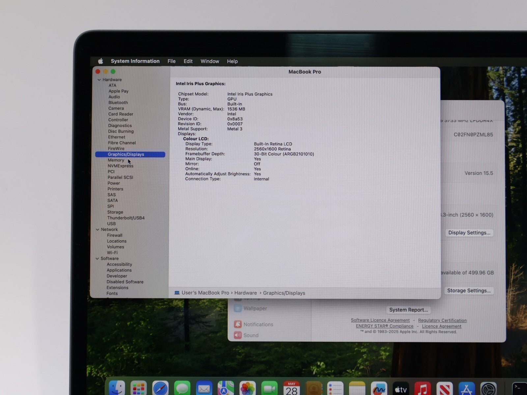Click the Sound icon in Settings sidebar
Image resolution: width=527 pixels, height=395 pixels.
pyautogui.click(x=237, y=335)
